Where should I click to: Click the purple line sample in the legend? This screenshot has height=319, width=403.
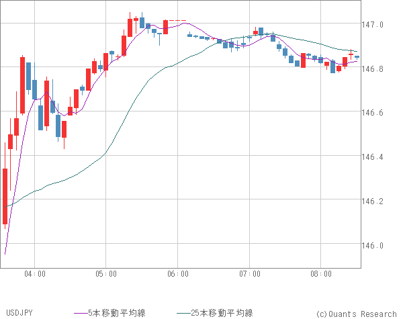click(x=81, y=313)
